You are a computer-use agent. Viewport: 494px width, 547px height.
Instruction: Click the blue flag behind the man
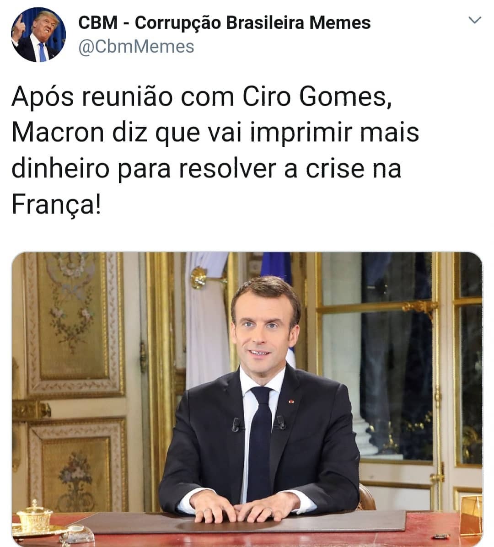point(276,269)
